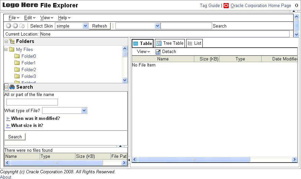Click the Oracle logo icon in header
This screenshot has width=301, height=179.
pyautogui.click(x=226, y=6)
